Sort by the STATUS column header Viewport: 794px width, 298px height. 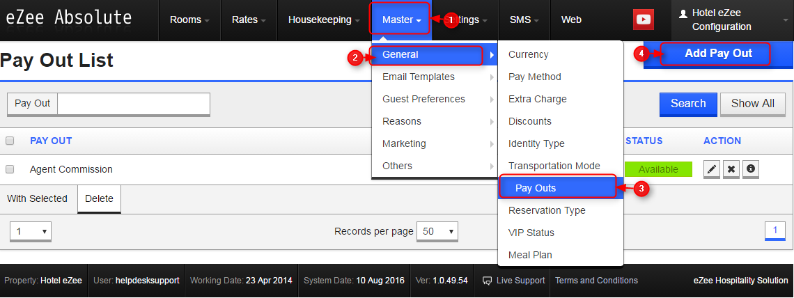[644, 141]
